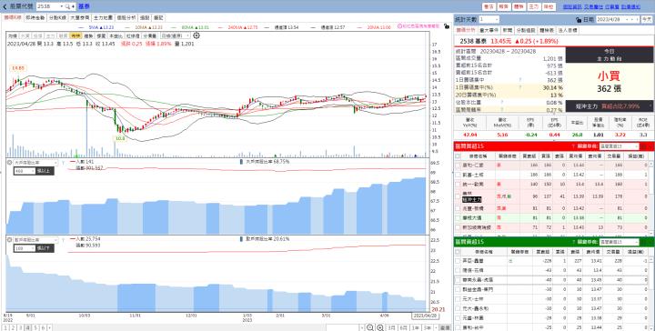The width and height of the screenshot is (655, 331).
Task: Click the pink circled info icon above chart
Action: (399, 26)
